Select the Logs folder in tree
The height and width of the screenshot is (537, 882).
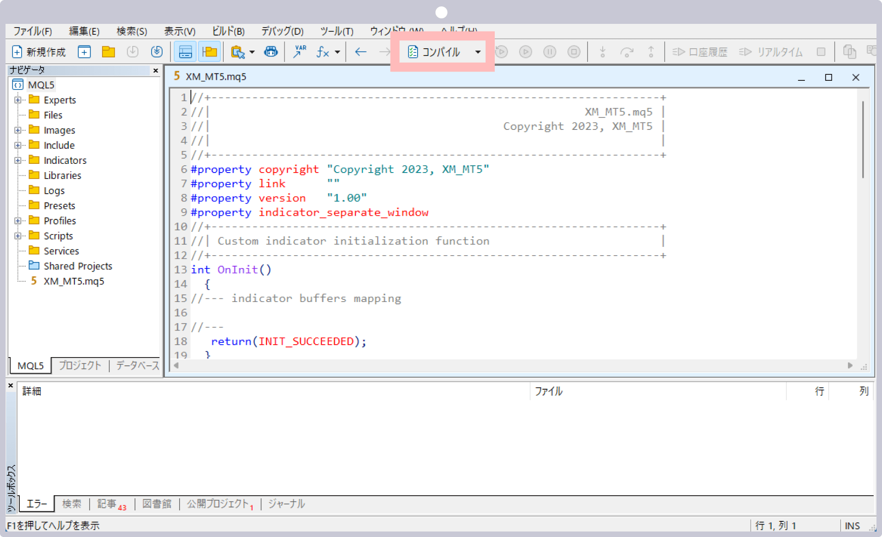pos(54,191)
